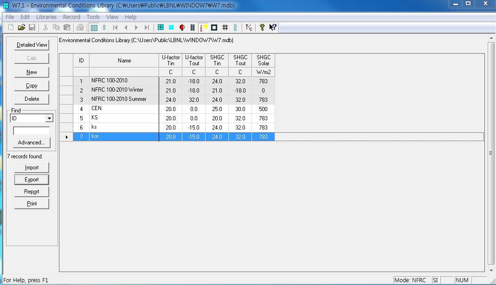The width and height of the screenshot is (496, 285).
Task: Click the list view toolbar icon
Action: (104, 28)
